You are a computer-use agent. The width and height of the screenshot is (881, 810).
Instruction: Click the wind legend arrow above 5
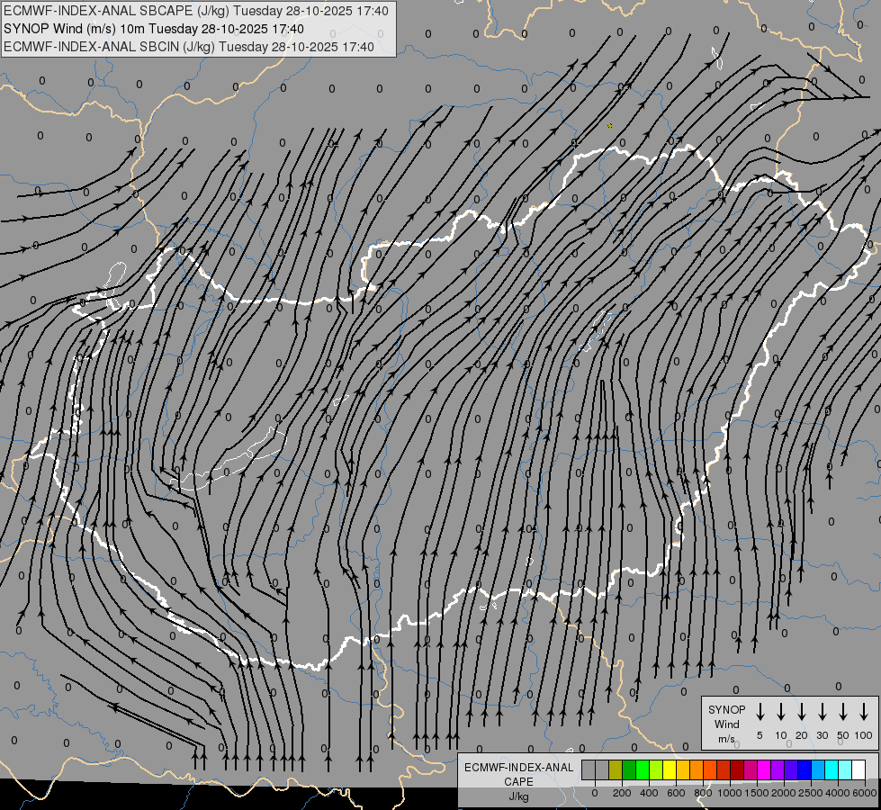coord(760,712)
